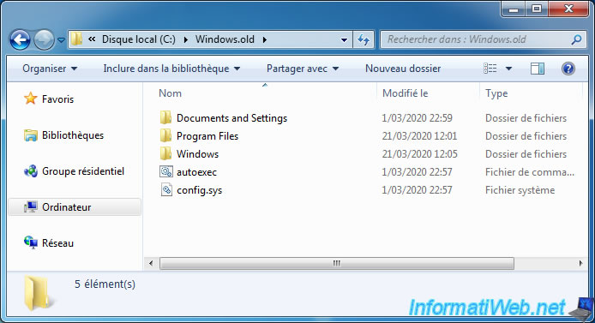Select Ordinateur in the navigation pane
Viewport: 595px width, 323px height.
[75, 207]
